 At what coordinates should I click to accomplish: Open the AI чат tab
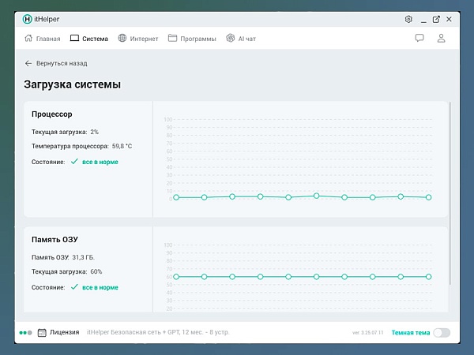241,38
